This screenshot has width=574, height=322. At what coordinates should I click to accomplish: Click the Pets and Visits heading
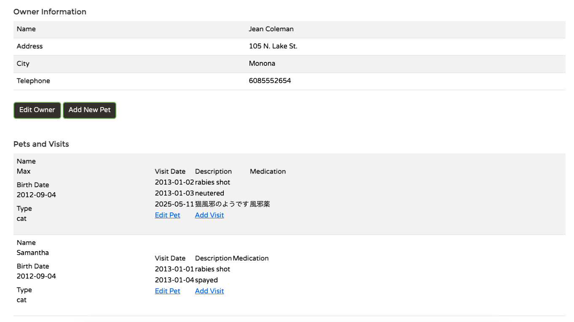click(41, 144)
